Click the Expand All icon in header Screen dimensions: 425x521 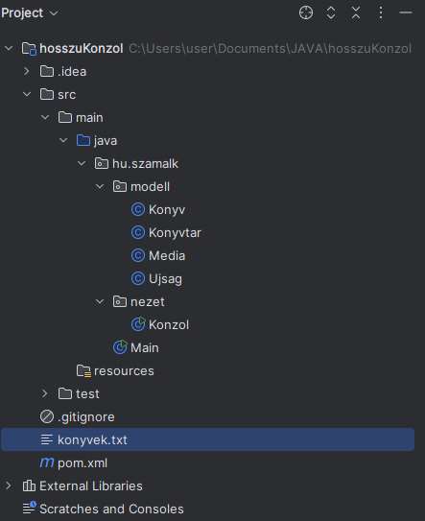[x=331, y=13]
